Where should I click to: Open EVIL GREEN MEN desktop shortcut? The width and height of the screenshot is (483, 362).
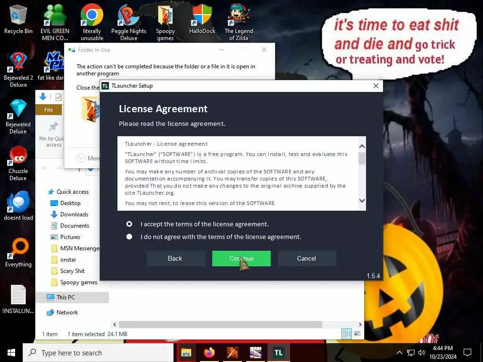pos(55,22)
